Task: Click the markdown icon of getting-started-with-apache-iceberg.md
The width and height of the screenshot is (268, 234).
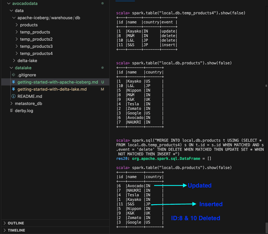Action: pos(13,82)
